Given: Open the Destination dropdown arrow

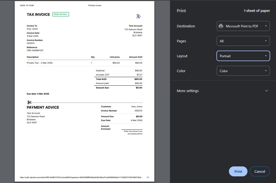Looking at the screenshot, I should [266, 26].
